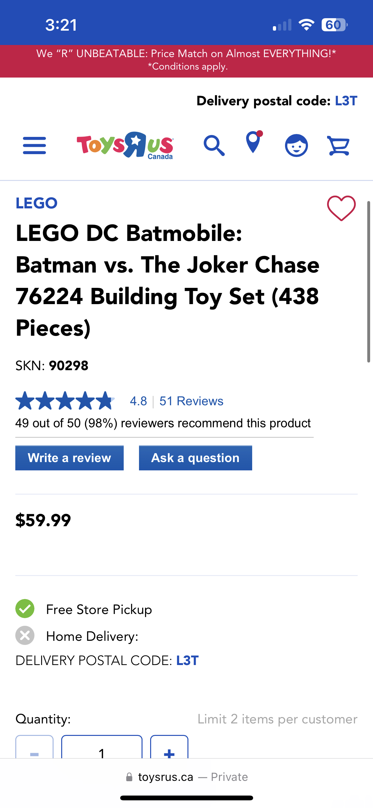Tap the grey Home Delivery unavailable icon

click(x=25, y=636)
